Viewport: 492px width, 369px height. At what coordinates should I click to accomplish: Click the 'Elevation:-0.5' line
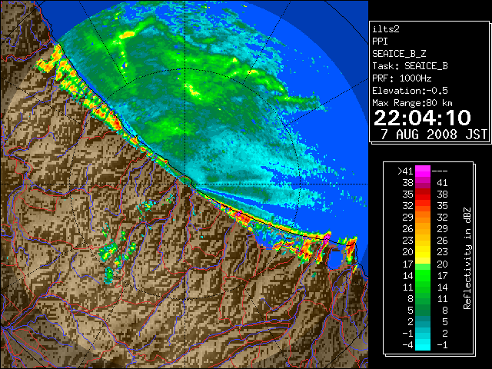(x=410, y=91)
